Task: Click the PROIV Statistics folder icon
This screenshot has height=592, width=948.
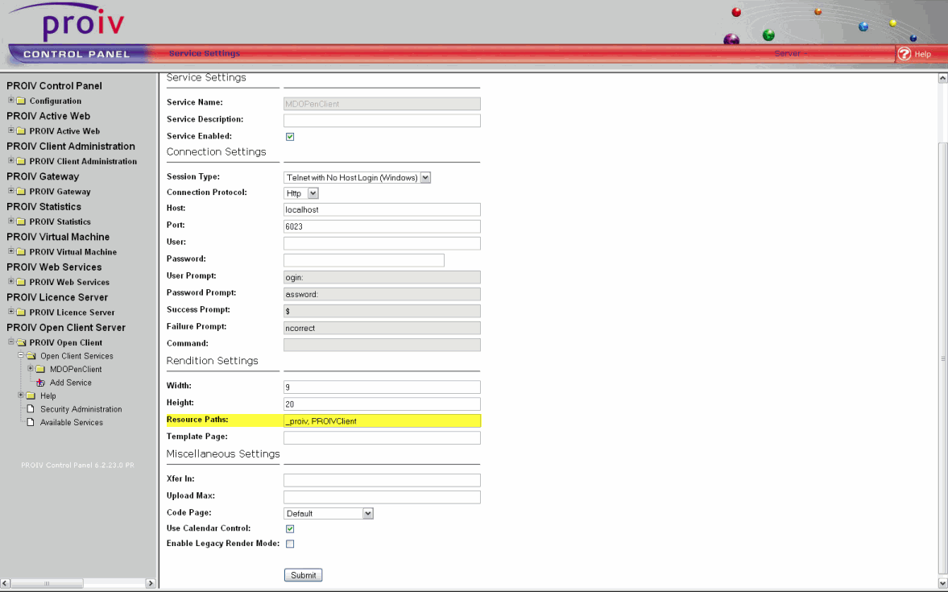Action: pyautogui.click(x=21, y=222)
